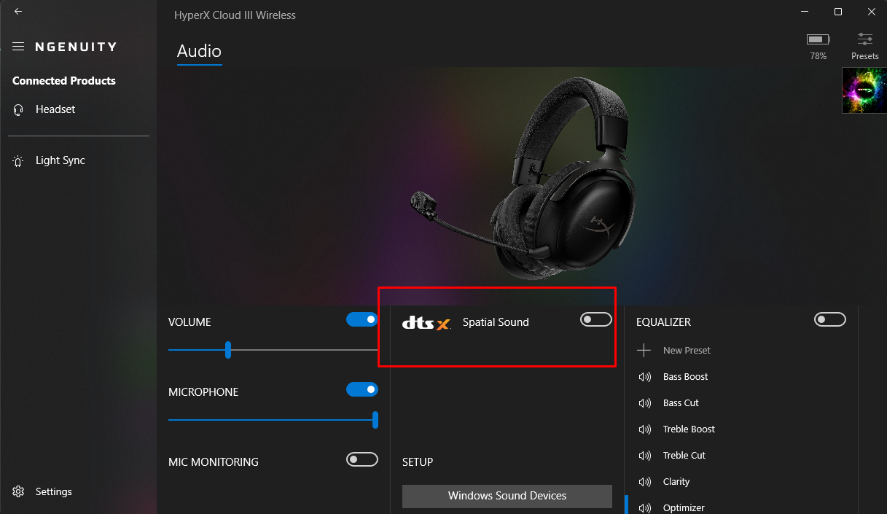Click the colorful preset thumbnail
The width and height of the screenshot is (887, 514).
pyautogui.click(x=864, y=90)
